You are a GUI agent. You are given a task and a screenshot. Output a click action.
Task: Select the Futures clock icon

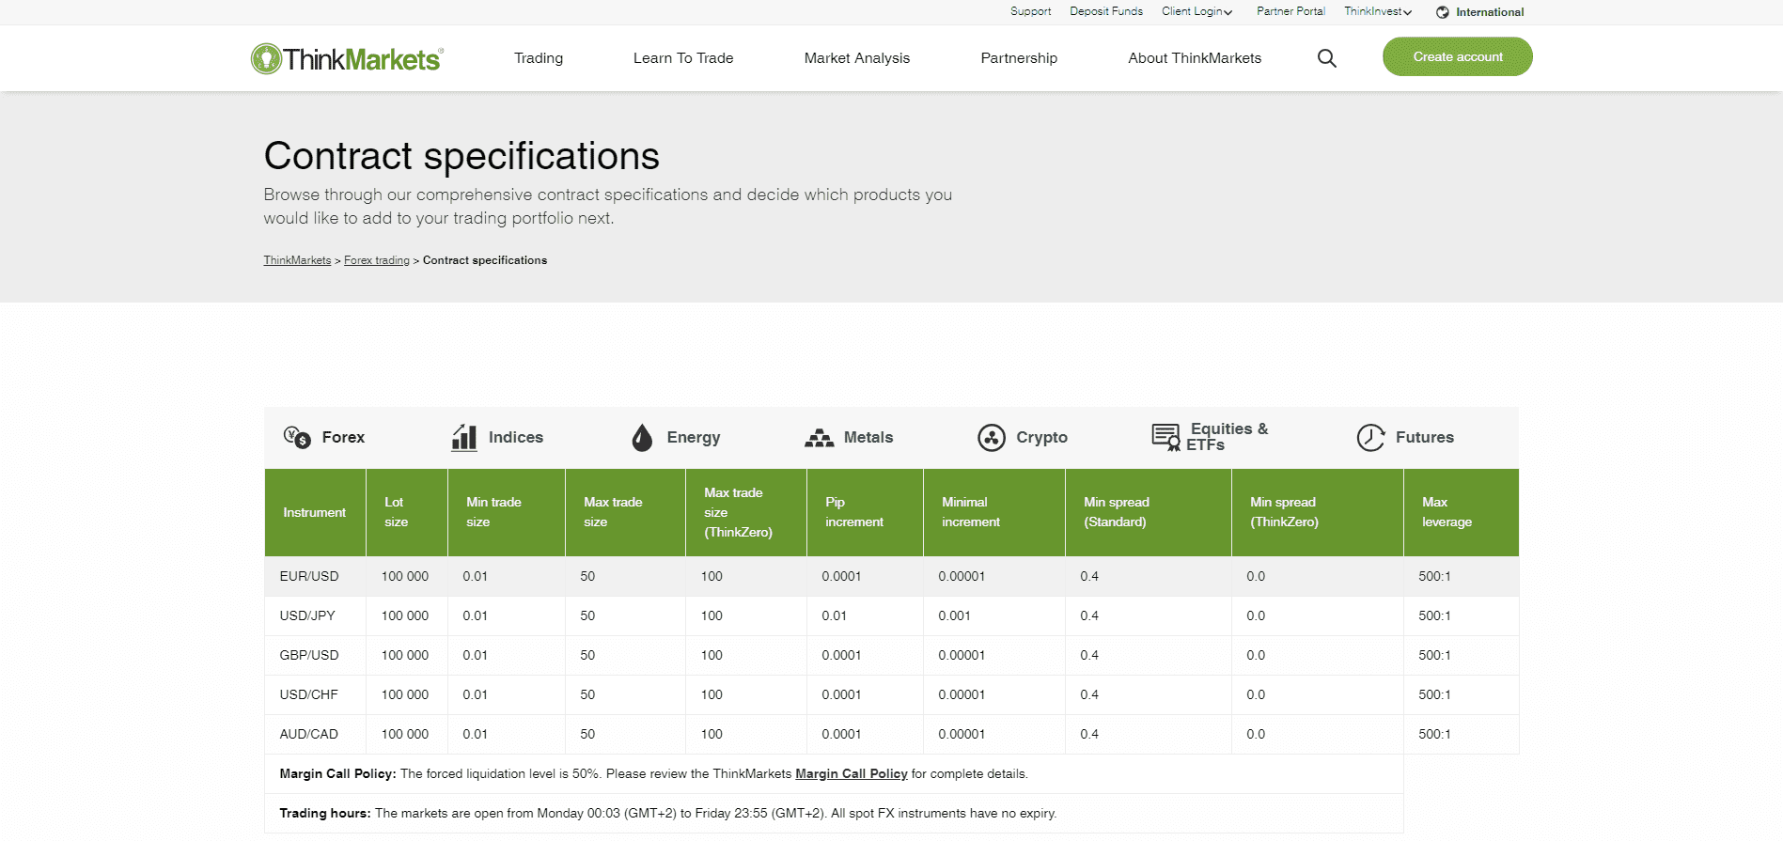coord(1370,437)
